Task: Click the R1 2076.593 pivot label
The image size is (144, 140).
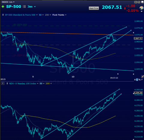Action: (x=20, y=25)
